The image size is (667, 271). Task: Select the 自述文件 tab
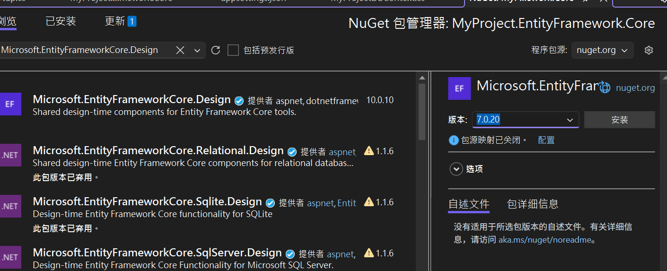coord(469,204)
